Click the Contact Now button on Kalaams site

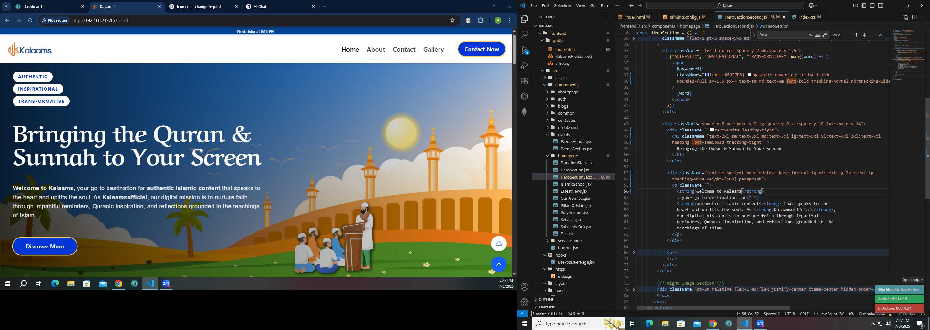point(481,49)
